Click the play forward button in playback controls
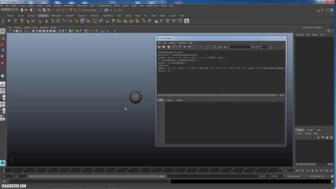 tap(317, 171)
